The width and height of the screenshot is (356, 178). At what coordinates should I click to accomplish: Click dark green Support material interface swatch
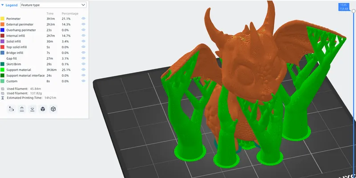point(2,75)
